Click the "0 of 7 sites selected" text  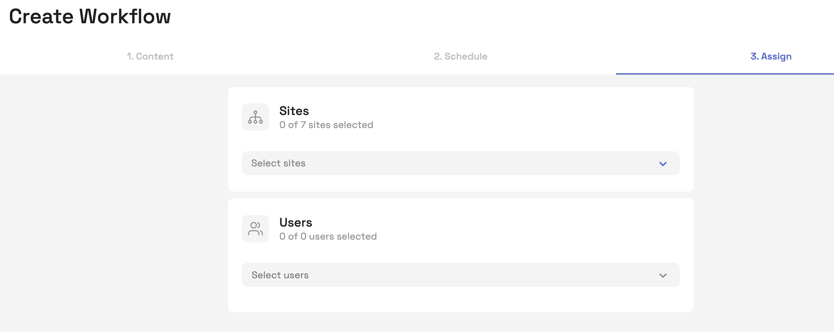[326, 125]
